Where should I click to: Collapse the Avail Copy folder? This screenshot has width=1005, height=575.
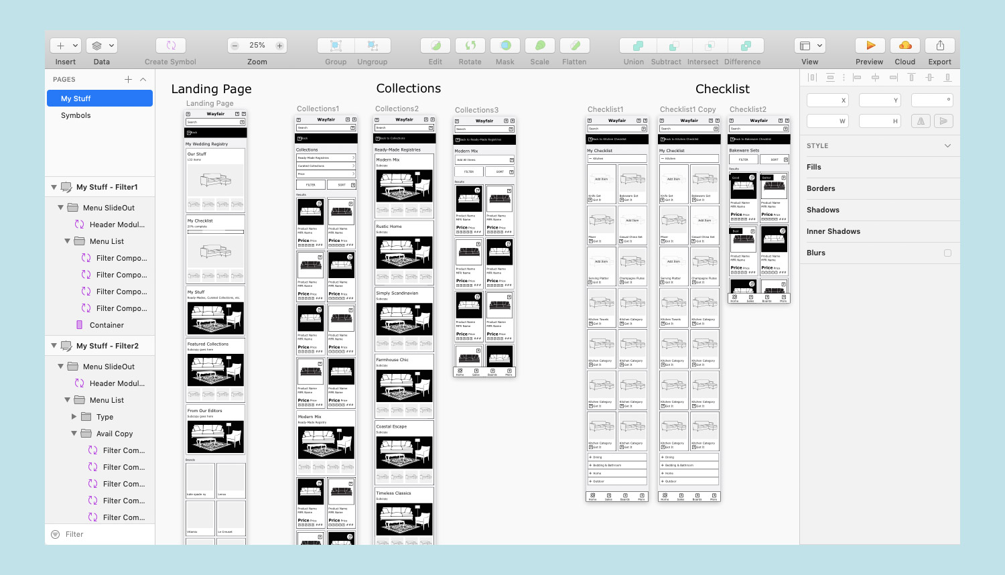[74, 434]
